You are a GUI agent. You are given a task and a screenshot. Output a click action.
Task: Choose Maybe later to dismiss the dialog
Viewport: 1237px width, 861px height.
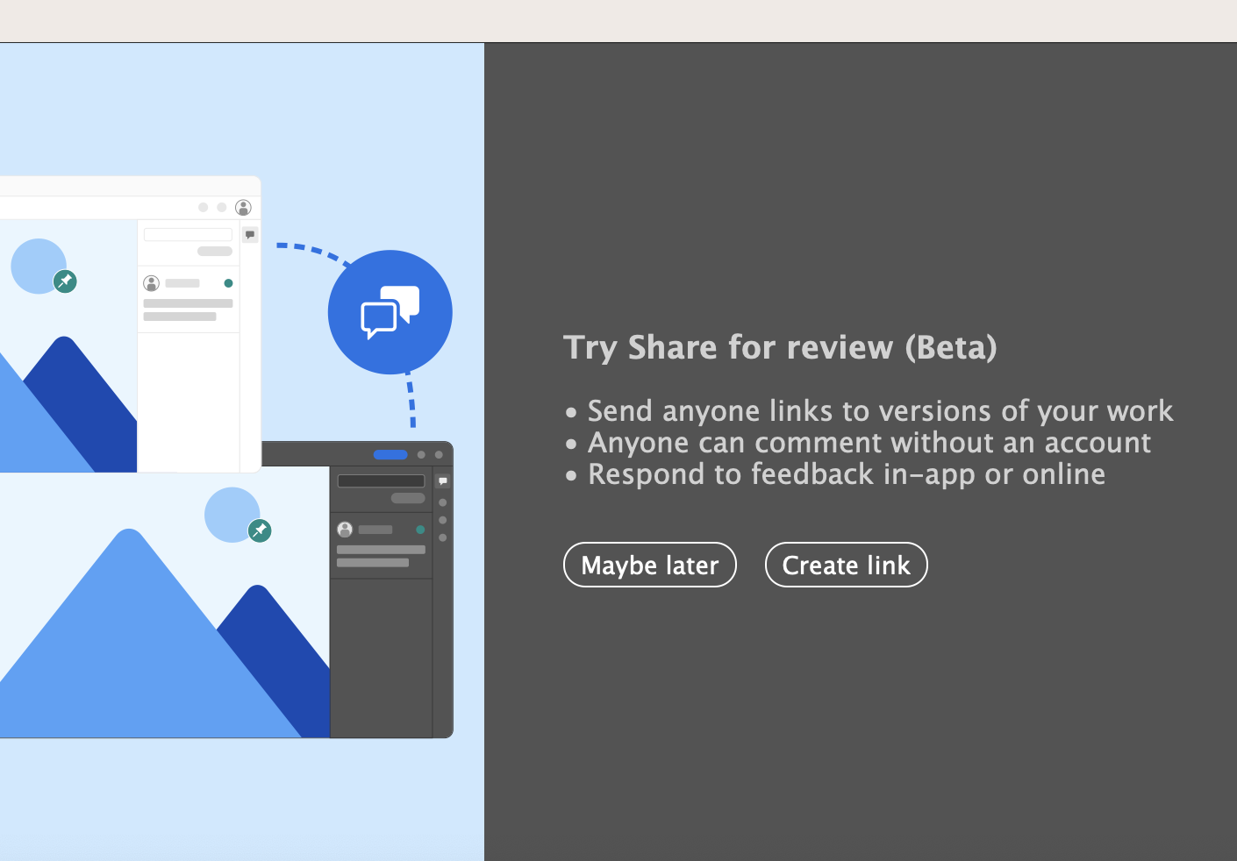click(x=649, y=565)
